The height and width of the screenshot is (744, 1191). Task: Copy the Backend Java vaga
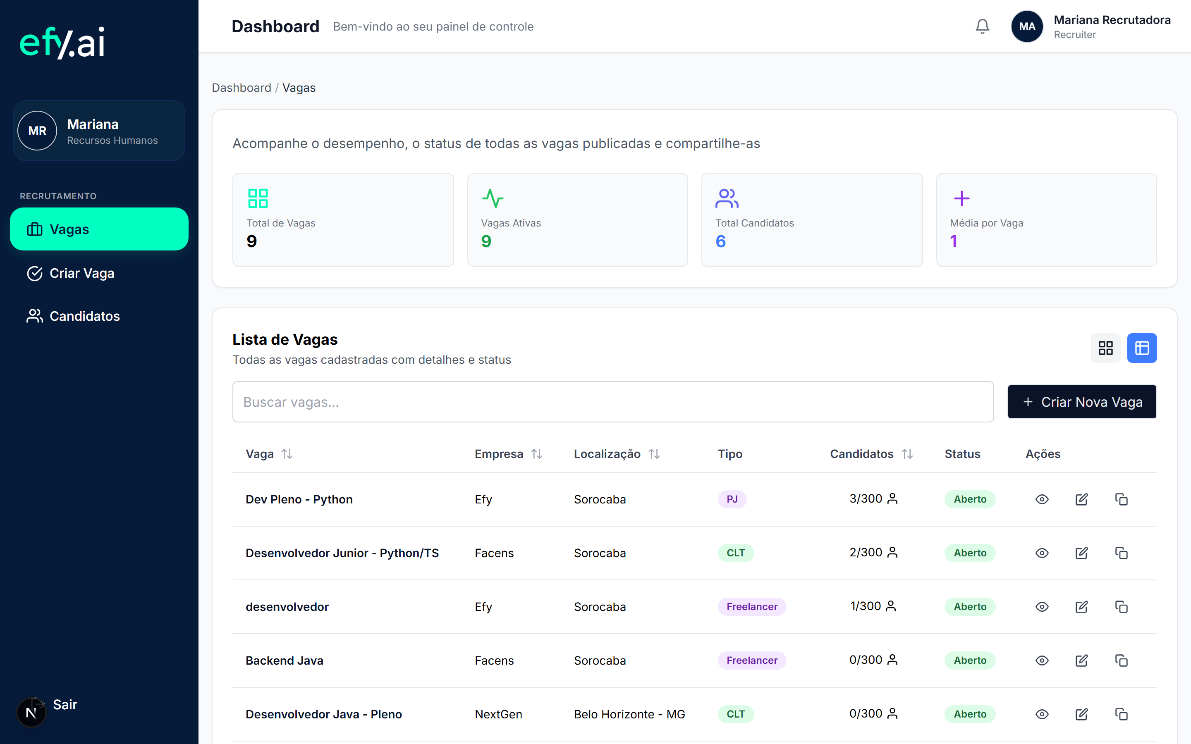coord(1121,661)
